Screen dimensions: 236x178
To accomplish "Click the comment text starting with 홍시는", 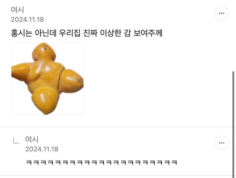I will pos(87,33).
